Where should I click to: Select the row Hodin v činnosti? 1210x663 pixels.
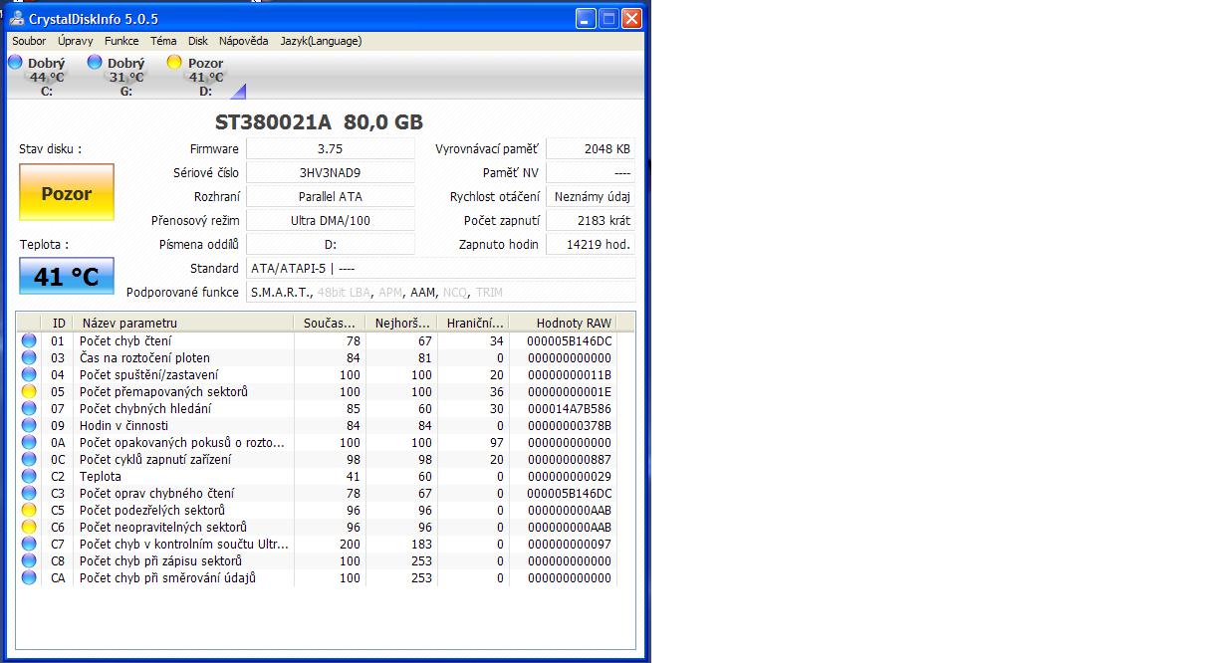[318, 425]
